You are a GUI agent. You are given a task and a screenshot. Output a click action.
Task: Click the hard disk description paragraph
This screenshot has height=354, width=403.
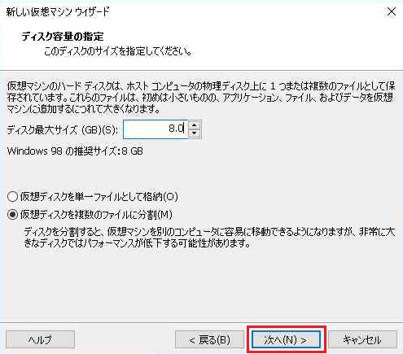[201, 98]
